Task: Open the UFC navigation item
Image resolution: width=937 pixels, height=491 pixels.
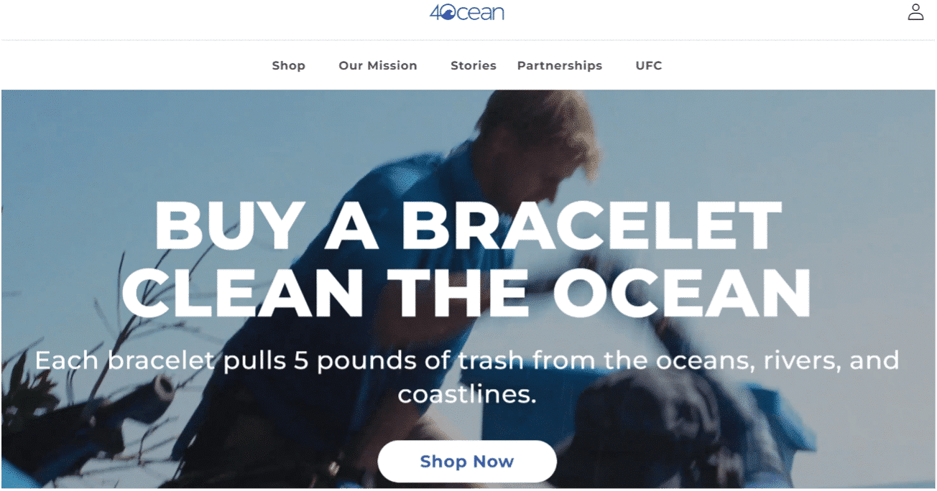Action: point(649,65)
